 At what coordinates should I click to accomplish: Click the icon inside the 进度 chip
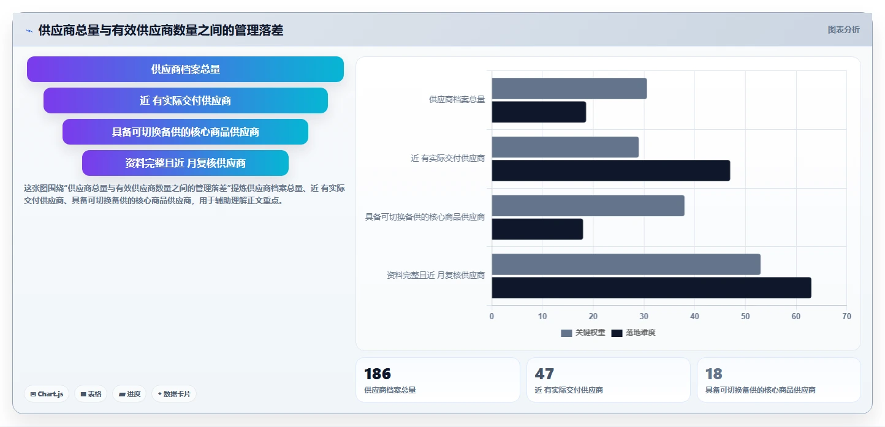tap(121, 394)
